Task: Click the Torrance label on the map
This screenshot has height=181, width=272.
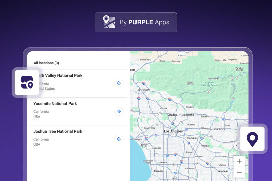Action: coord(159,171)
